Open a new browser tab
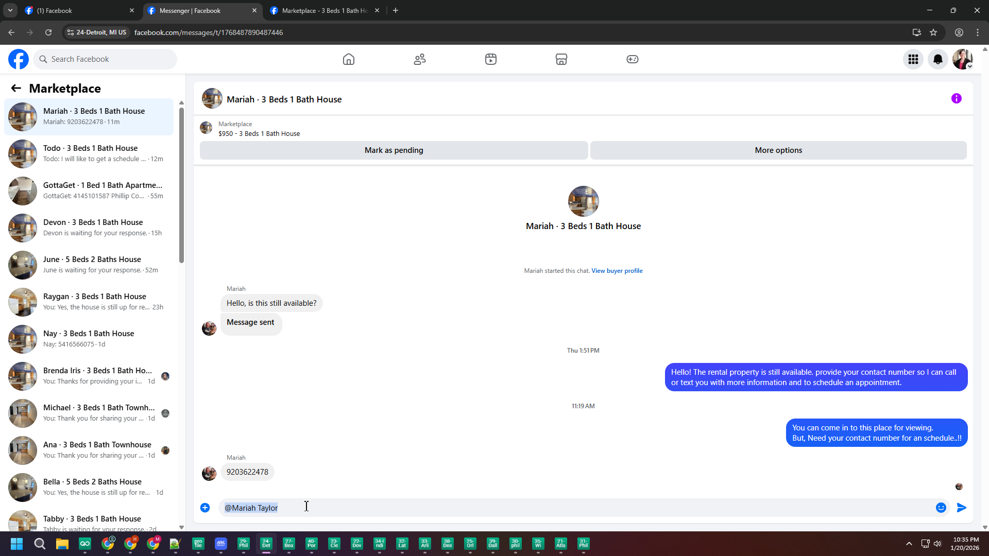 coord(396,10)
